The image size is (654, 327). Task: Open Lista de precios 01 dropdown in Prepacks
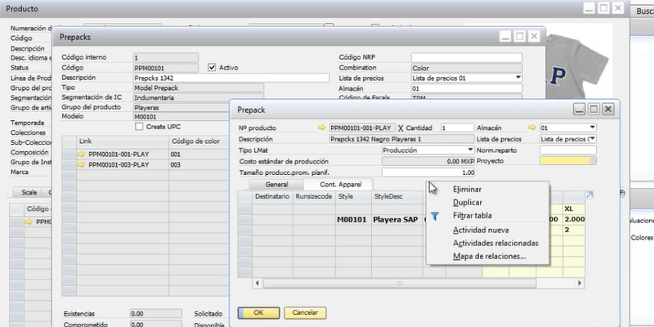tap(517, 78)
